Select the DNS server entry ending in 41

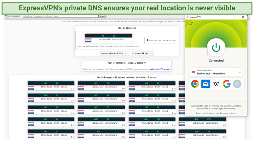click(51, 86)
